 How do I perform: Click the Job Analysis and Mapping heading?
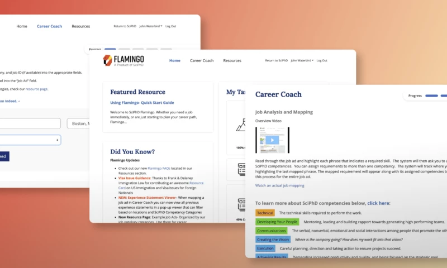coord(284,112)
